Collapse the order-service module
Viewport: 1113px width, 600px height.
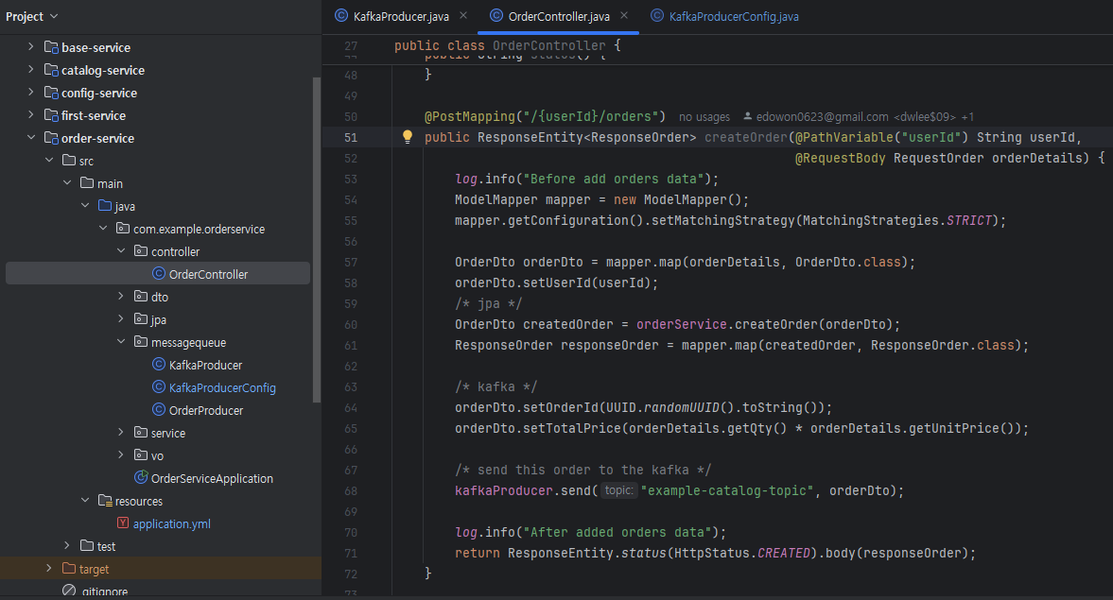(30, 138)
